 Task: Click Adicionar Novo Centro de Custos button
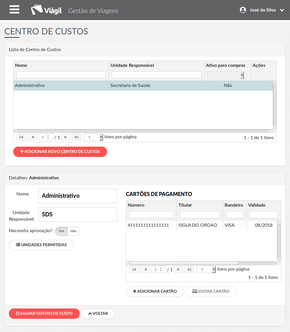(60, 152)
